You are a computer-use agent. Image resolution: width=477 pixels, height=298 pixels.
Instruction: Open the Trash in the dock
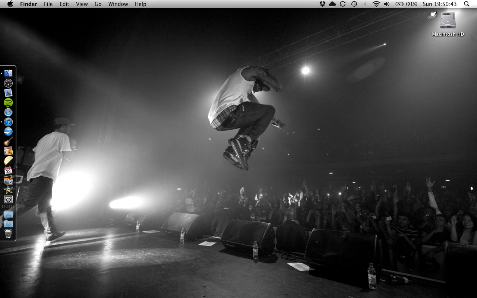(x=8, y=234)
